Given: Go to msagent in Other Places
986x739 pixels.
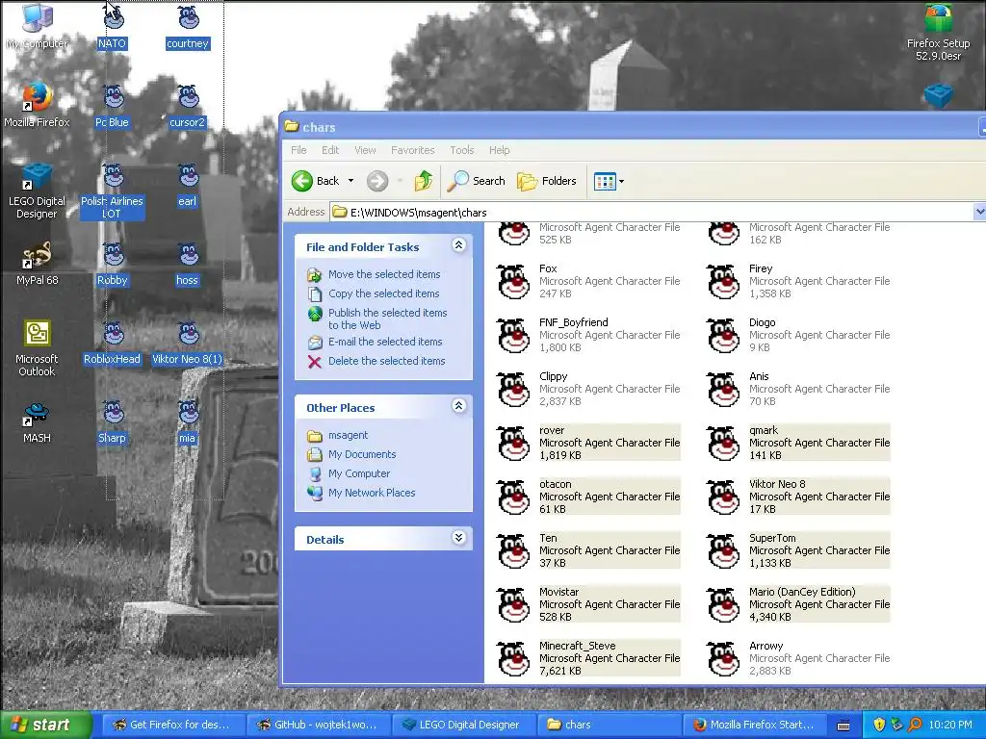Looking at the screenshot, I should tap(348, 435).
